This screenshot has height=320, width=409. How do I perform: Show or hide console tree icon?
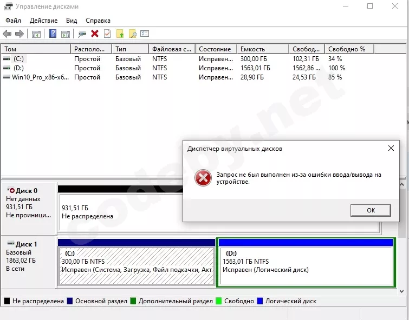[36, 34]
